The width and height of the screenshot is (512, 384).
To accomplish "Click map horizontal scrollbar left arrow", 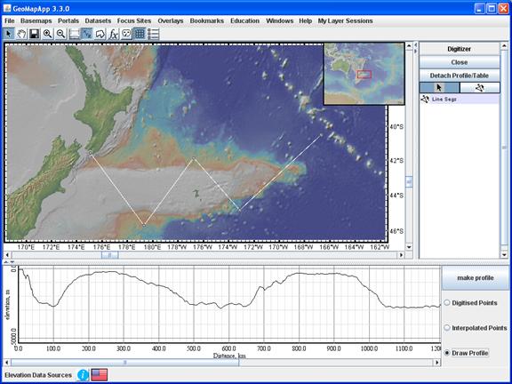I will click(7, 255).
